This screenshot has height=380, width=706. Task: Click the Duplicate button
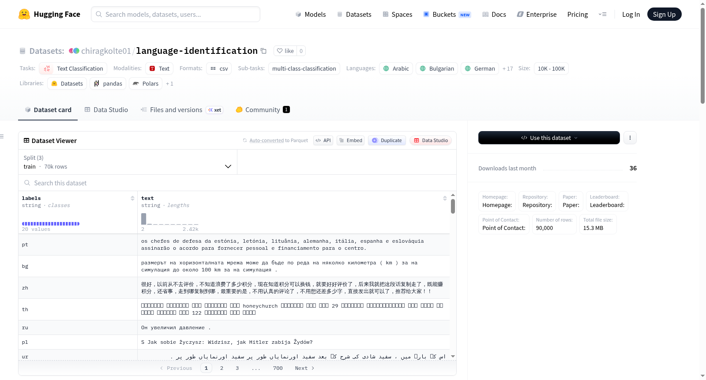(x=387, y=140)
